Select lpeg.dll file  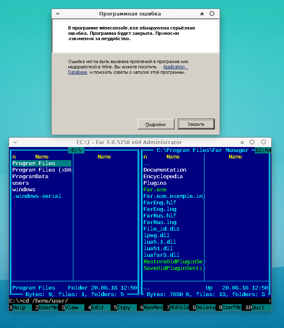(157, 235)
